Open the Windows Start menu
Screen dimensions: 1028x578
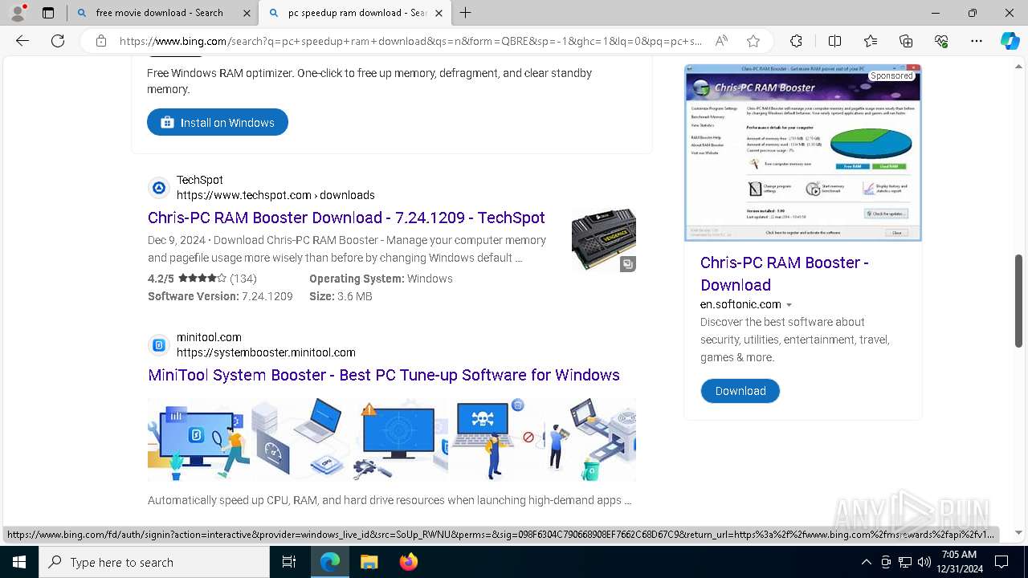[x=18, y=562]
